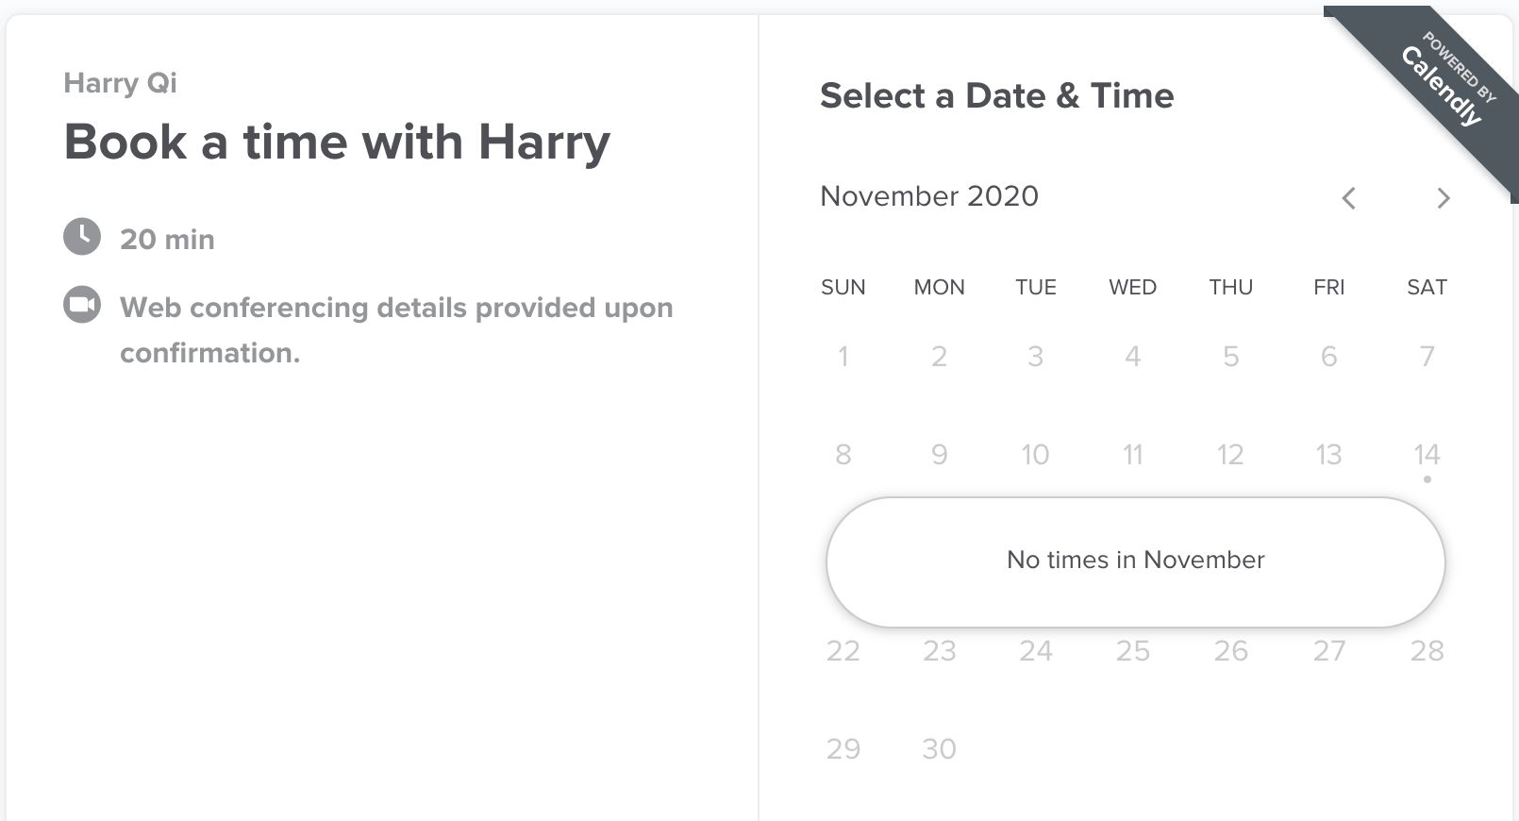The height and width of the screenshot is (821, 1519).
Task: Click the SUN column header
Action: pyautogui.click(x=843, y=287)
